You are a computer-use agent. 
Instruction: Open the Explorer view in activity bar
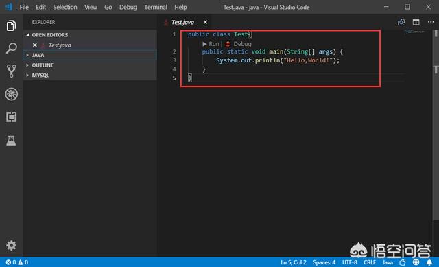[x=11, y=26]
